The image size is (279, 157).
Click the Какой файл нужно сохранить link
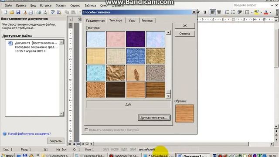coord(29,134)
